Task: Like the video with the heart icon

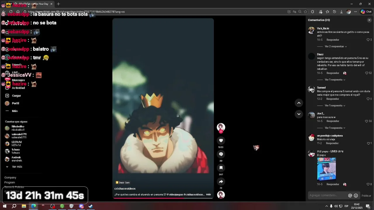Action: point(221,141)
